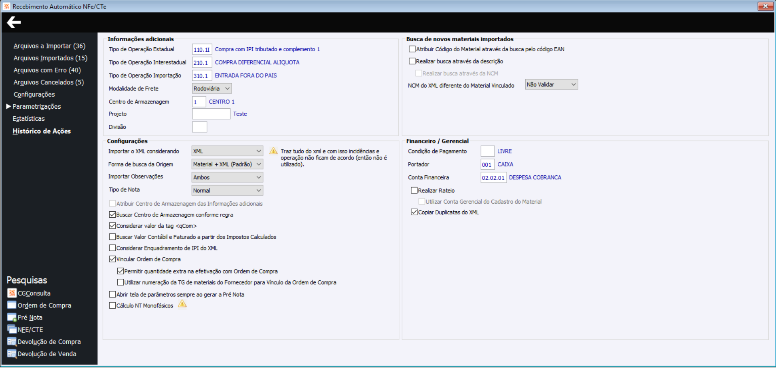Expand the Parametrizações menu arrow

(8, 106)
